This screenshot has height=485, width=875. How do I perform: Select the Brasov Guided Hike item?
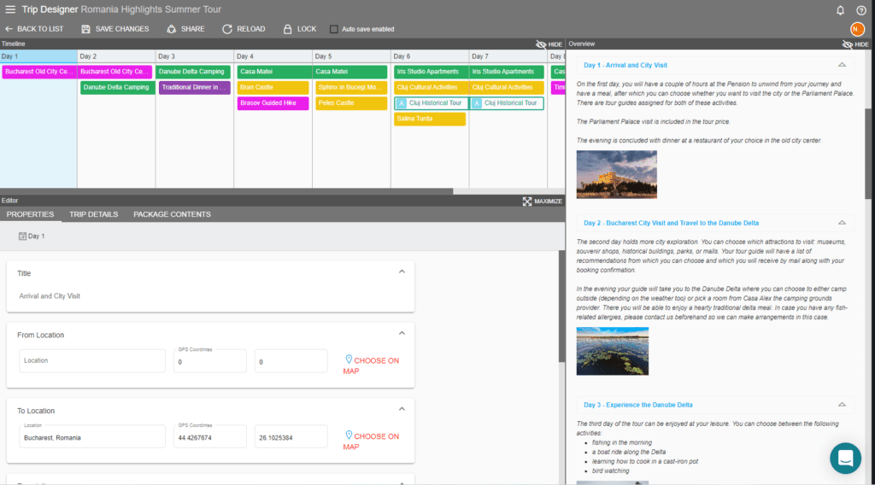[273, 102]
